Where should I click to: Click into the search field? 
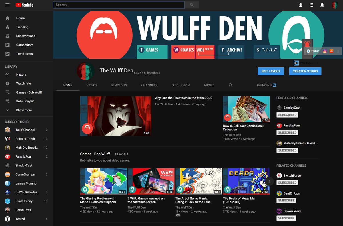[x=119, y=5]
